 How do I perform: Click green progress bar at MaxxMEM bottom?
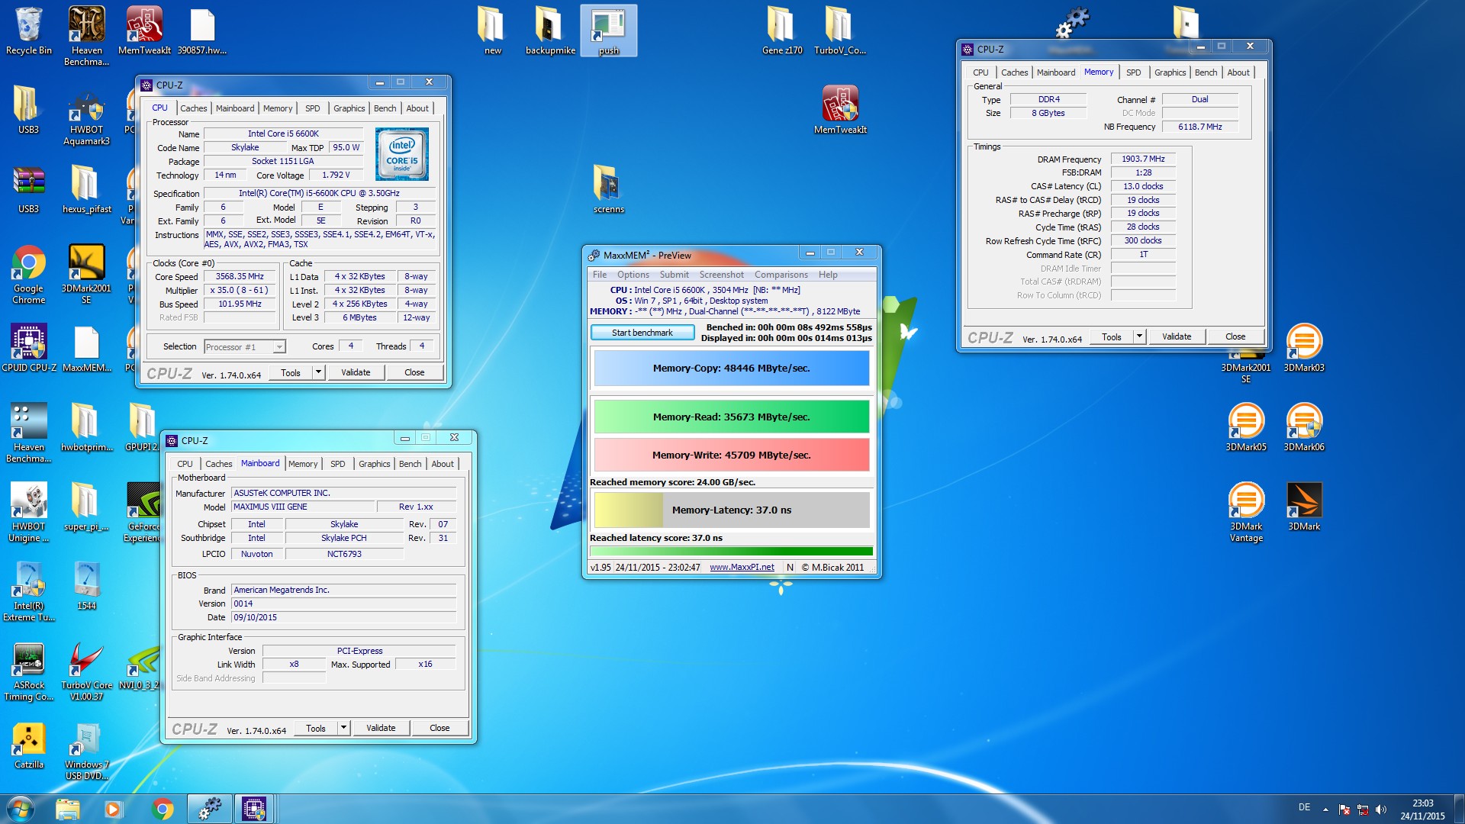click(731, 551)
